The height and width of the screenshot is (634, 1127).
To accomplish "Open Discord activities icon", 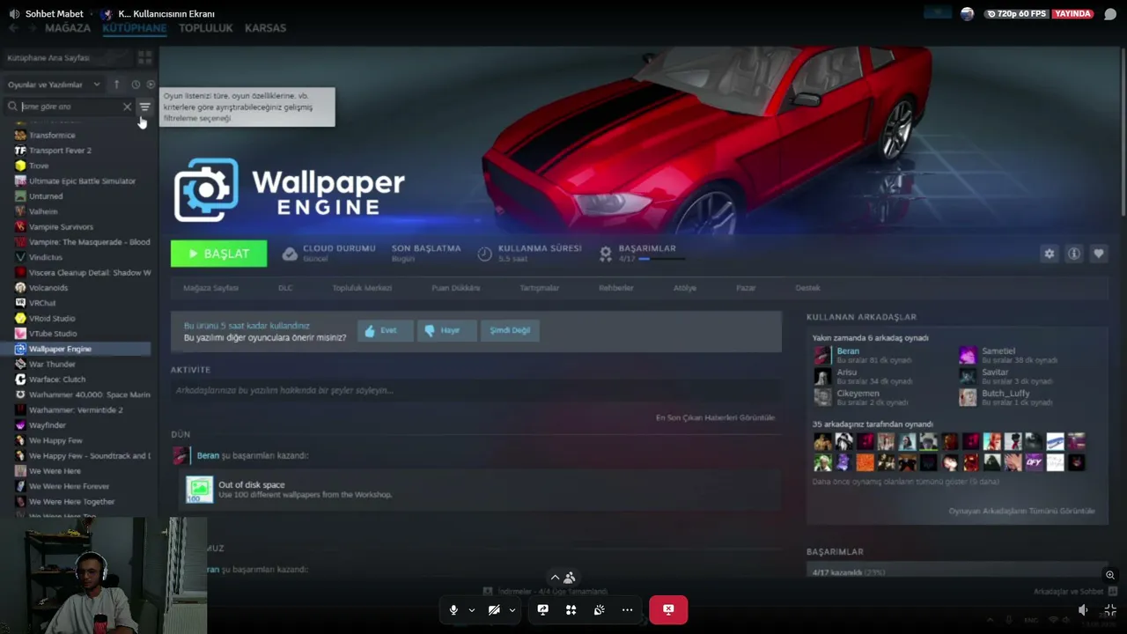I will click(571, 609).
